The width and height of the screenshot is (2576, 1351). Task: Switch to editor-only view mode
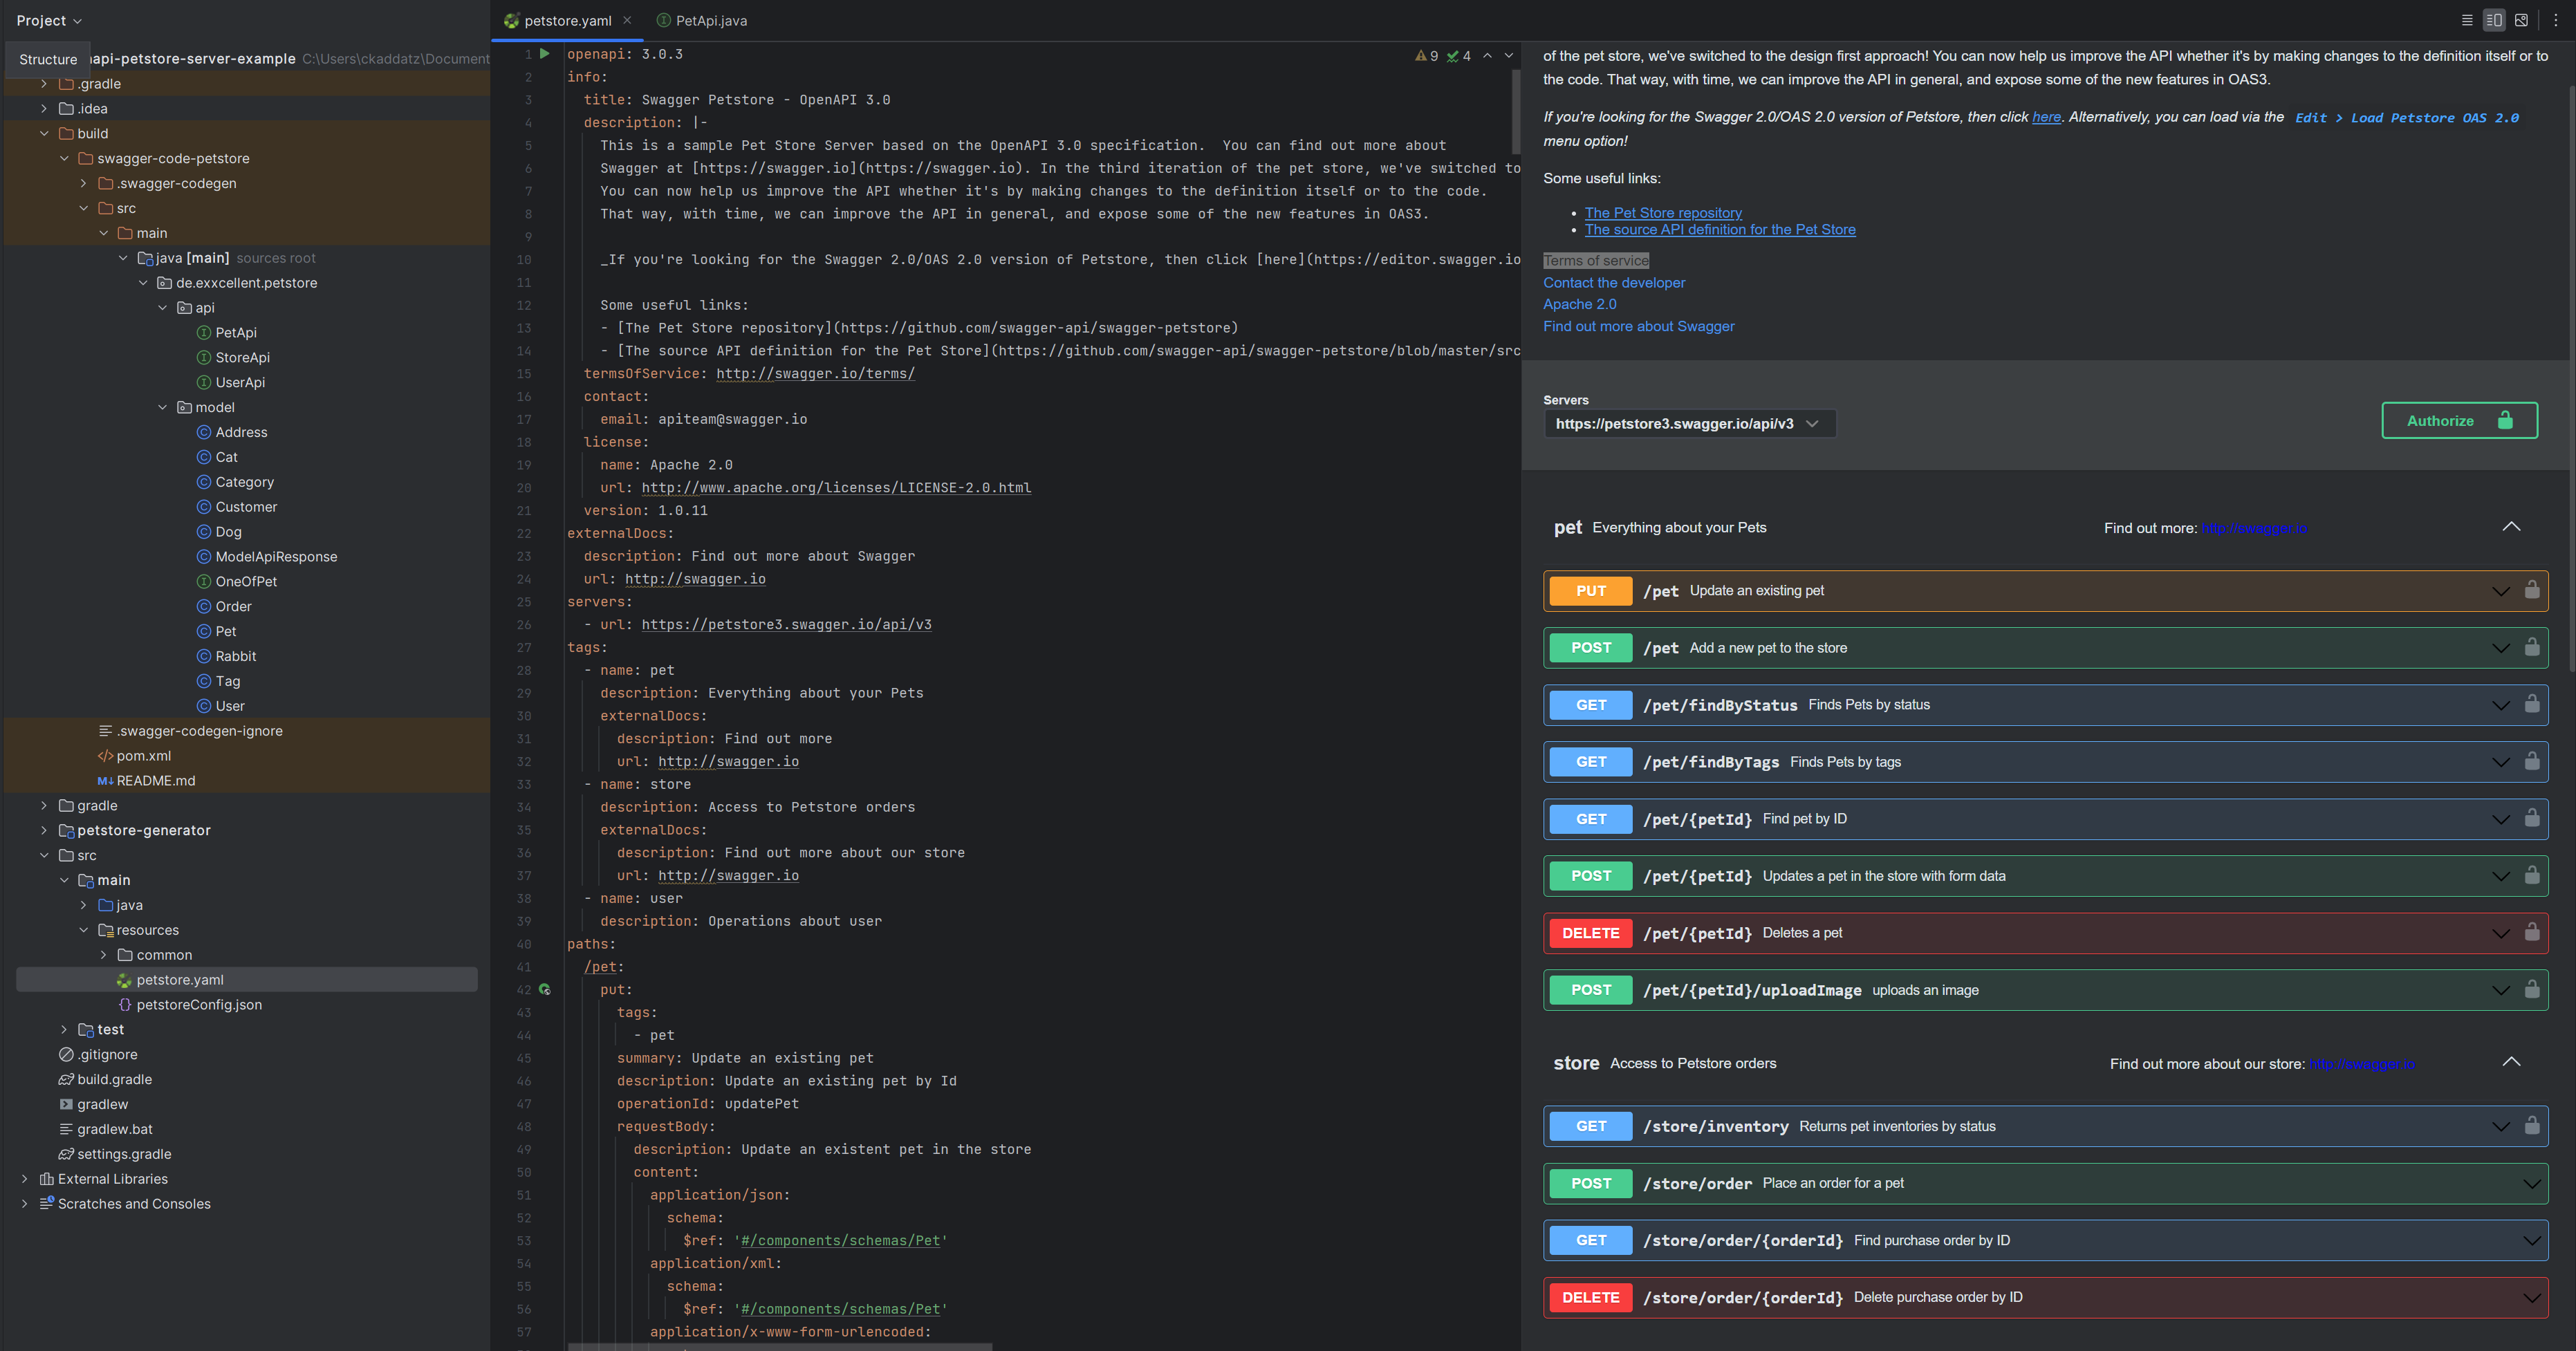click(x=2467, y=20)
